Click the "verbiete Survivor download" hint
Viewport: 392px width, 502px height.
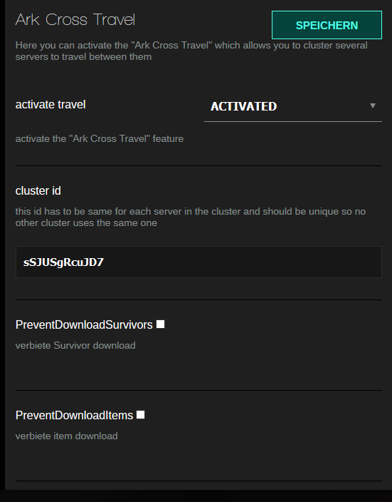[75, 345]
